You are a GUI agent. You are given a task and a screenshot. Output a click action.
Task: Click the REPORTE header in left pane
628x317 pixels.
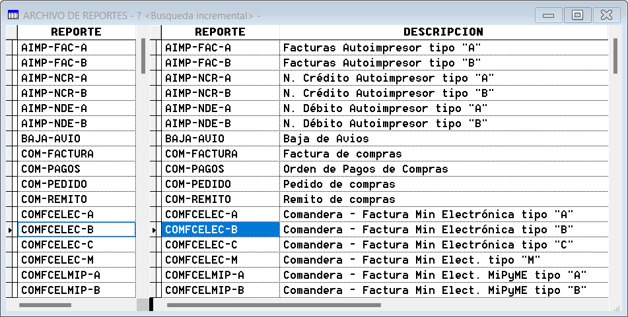(76, 32)
